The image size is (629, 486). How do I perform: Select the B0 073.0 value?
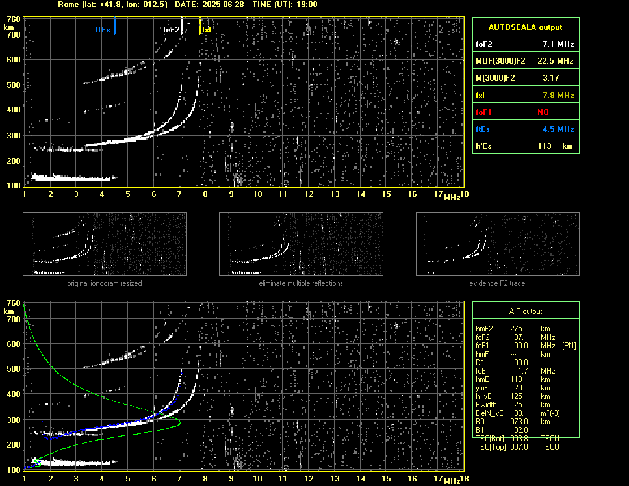click(x=519, y=422)
